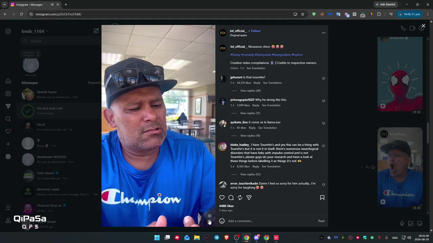Open the #funnyreels hashtag
This screenshot has height=243, width=433.
pos(263,55)
